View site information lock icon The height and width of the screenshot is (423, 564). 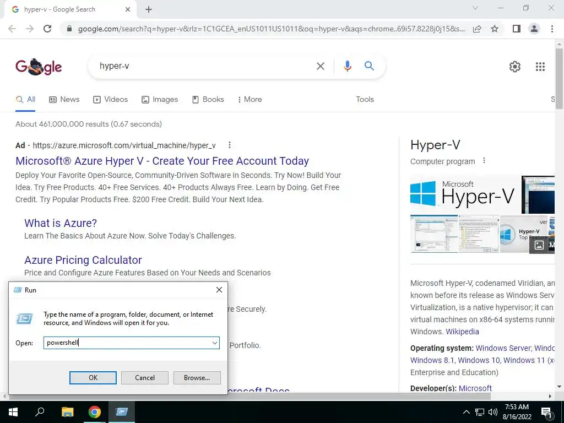[x=70, y=29]
